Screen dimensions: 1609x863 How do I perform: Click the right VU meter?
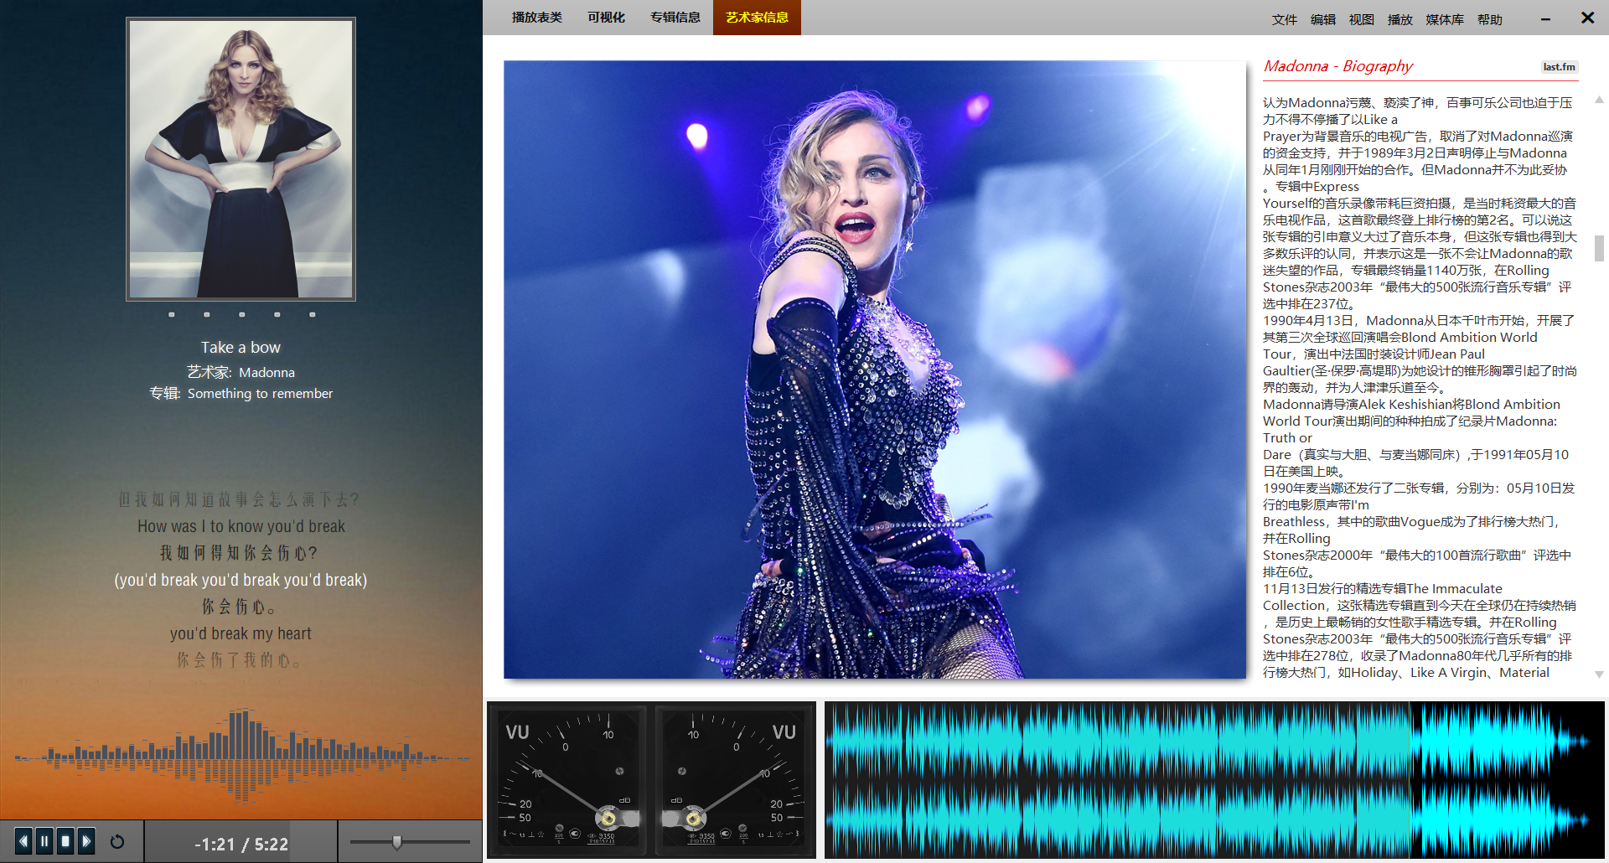click(x=734, y=780)
